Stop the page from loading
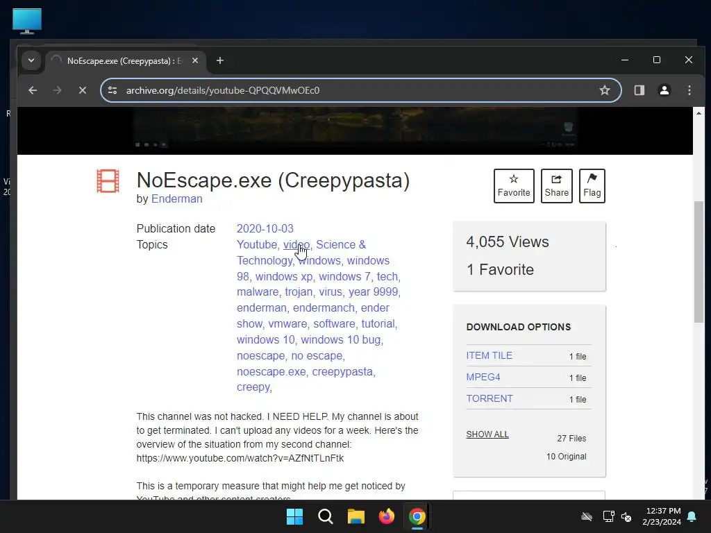The width and height of the screenshot is (711, 533). click(83, 90)
